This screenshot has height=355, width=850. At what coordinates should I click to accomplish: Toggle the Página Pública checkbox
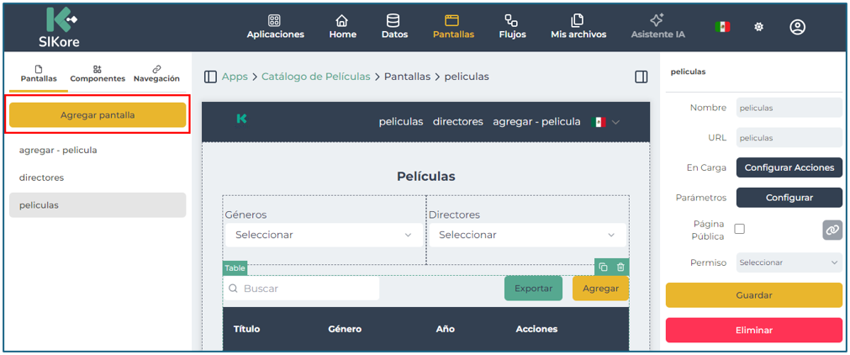(x=740, y=229)
